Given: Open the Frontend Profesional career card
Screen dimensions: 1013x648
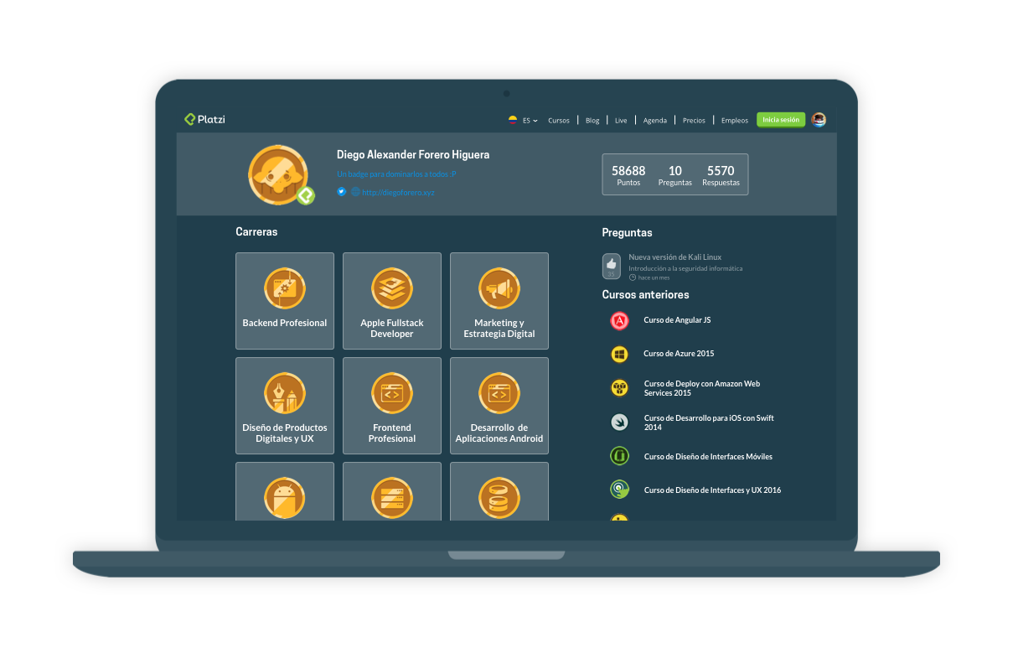Looking at the screenshot, I should point(392,406).
